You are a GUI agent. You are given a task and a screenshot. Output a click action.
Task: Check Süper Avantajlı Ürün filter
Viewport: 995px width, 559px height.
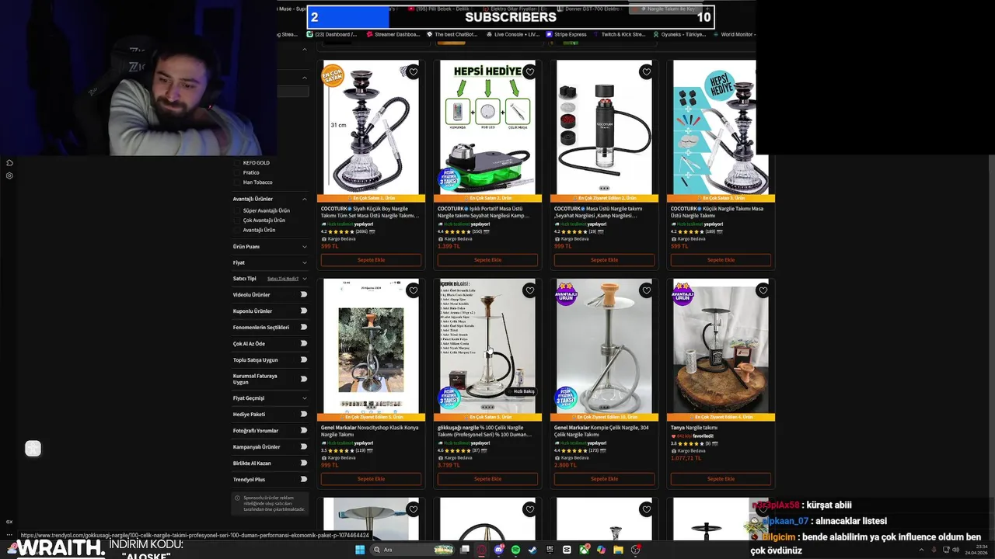tap(237, 210)
